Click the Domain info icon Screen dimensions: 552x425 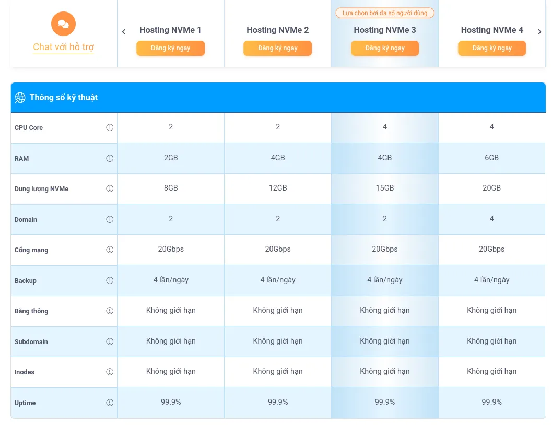[x=110, y=219]
